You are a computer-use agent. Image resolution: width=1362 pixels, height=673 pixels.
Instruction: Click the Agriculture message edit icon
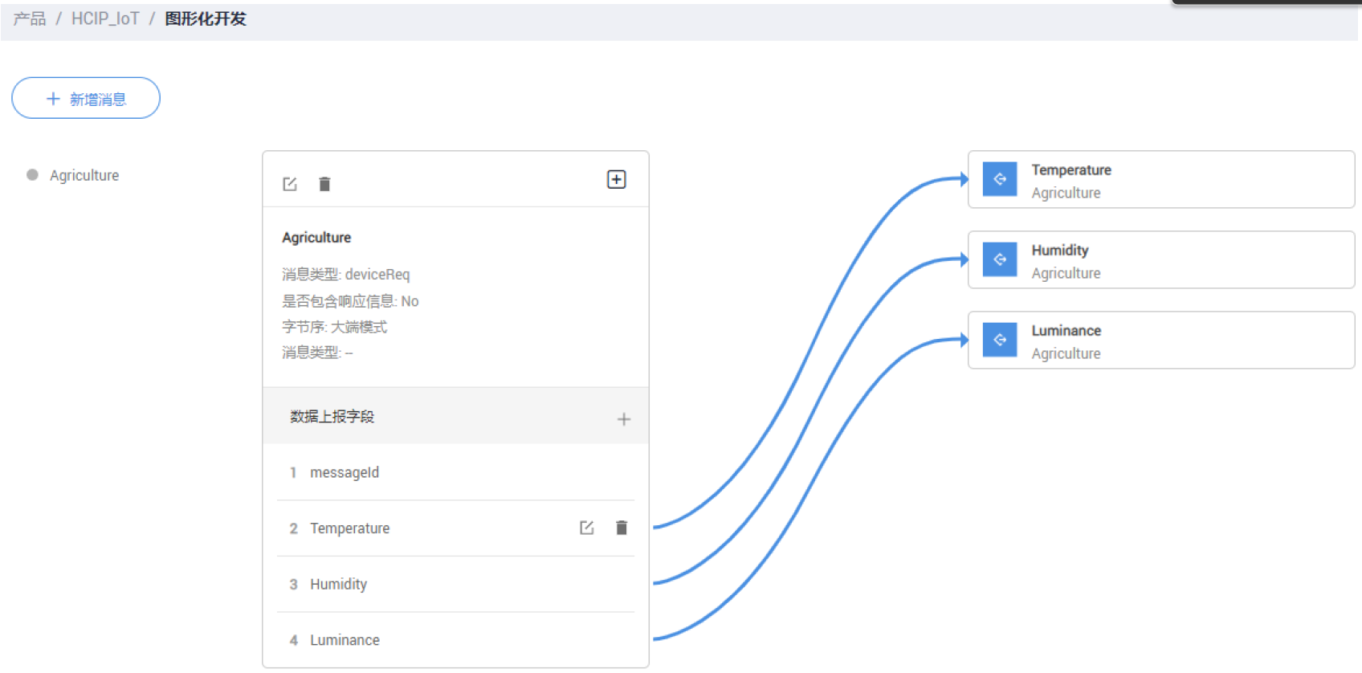click(x=290, y=184)
